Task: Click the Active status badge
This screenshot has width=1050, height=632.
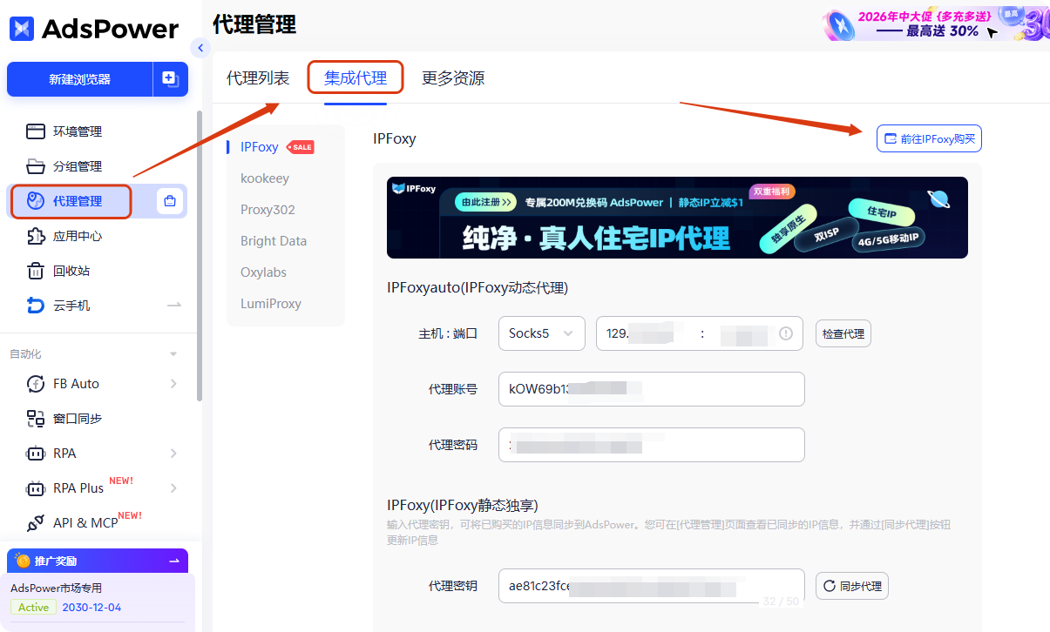Action: tap(33, 608)
